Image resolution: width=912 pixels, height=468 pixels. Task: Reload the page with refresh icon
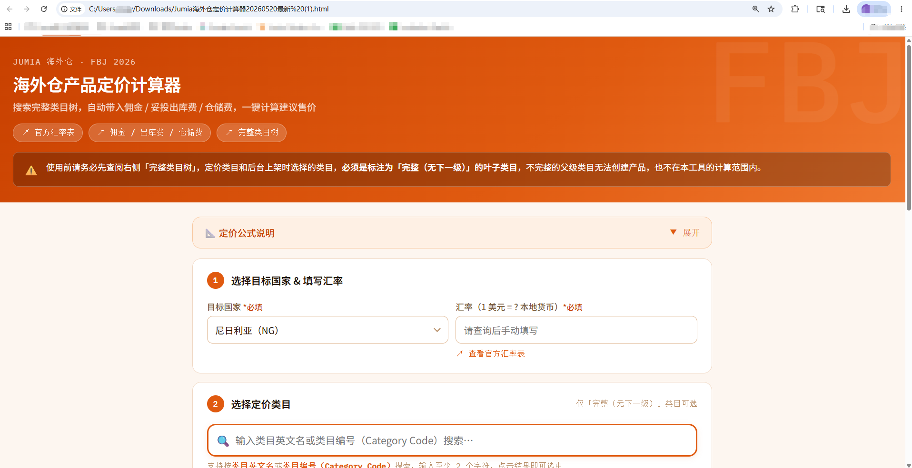tap(44, 9)
